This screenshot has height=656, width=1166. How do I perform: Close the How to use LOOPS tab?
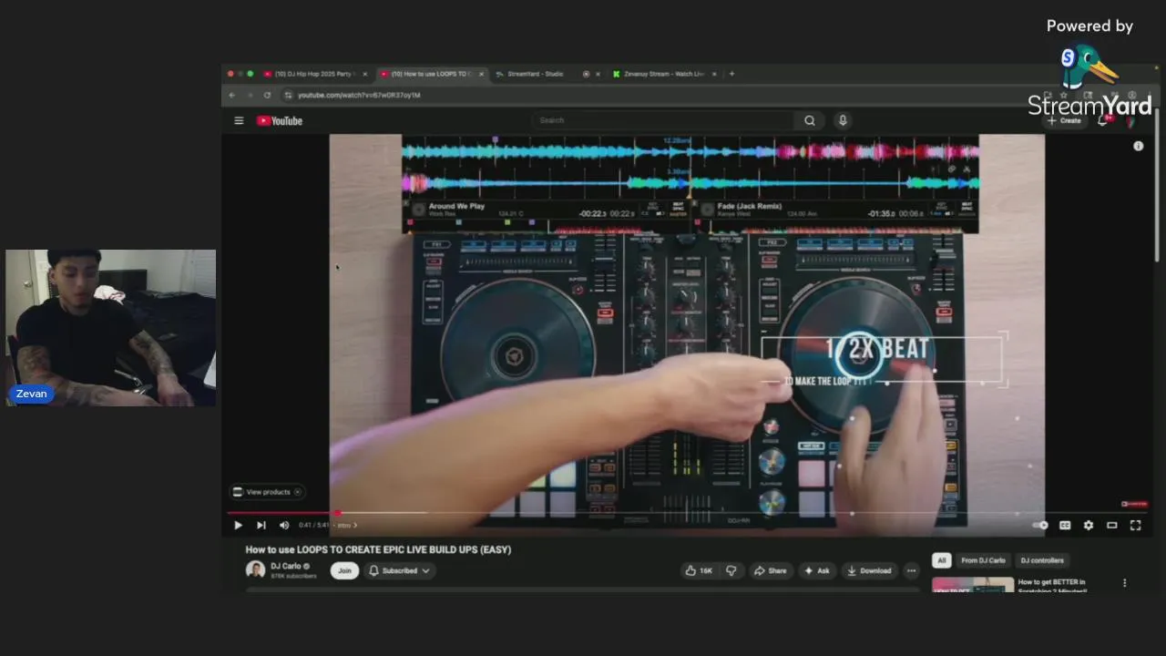tap(482, 74)
